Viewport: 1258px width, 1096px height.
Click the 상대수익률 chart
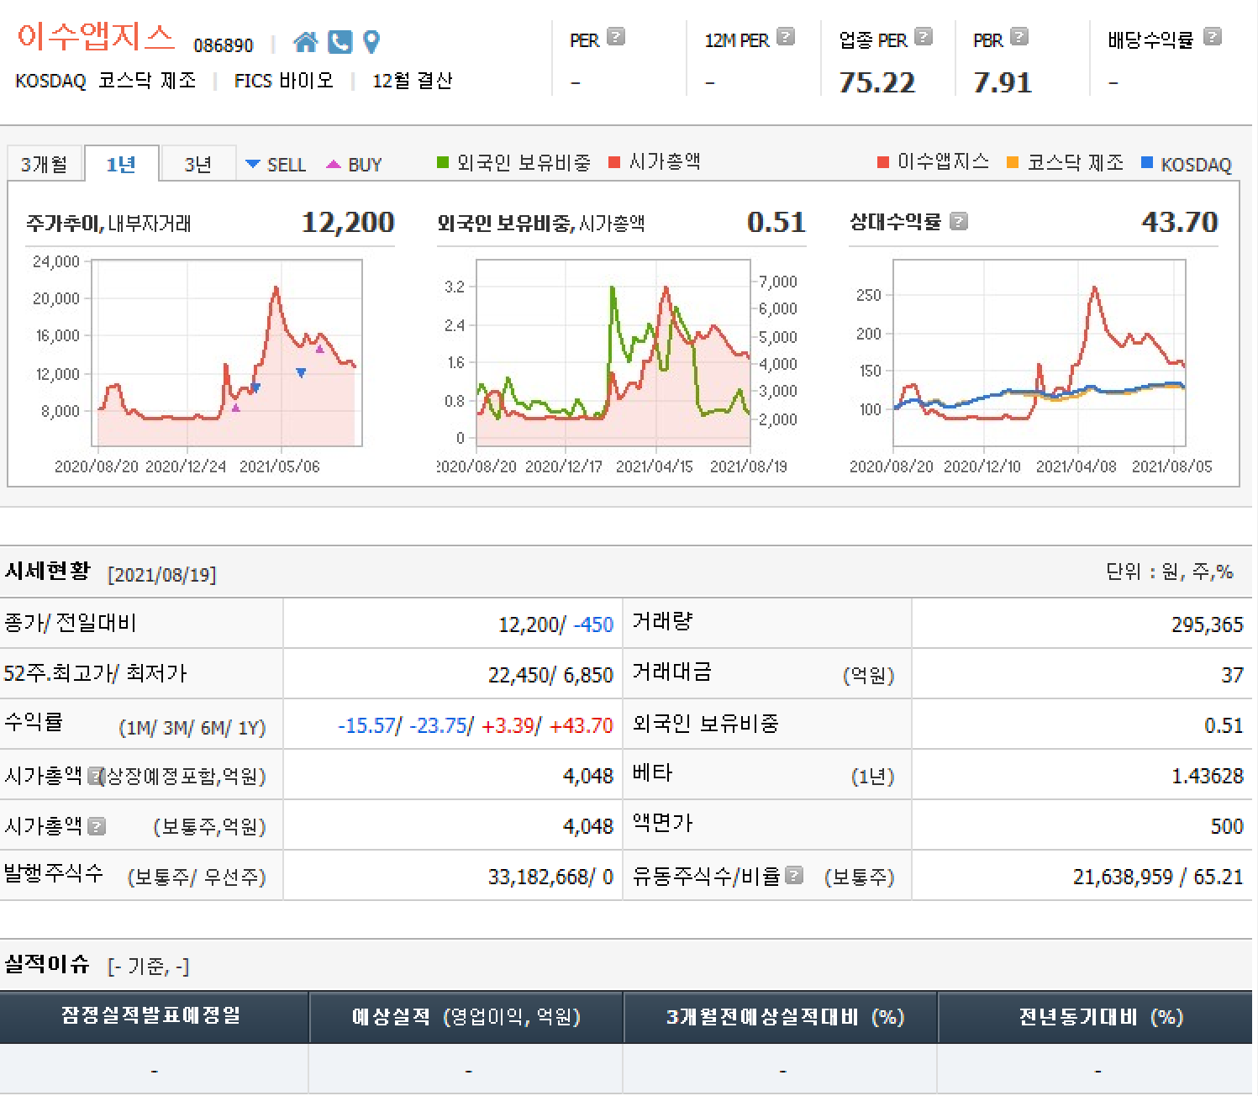[1040, 353]
